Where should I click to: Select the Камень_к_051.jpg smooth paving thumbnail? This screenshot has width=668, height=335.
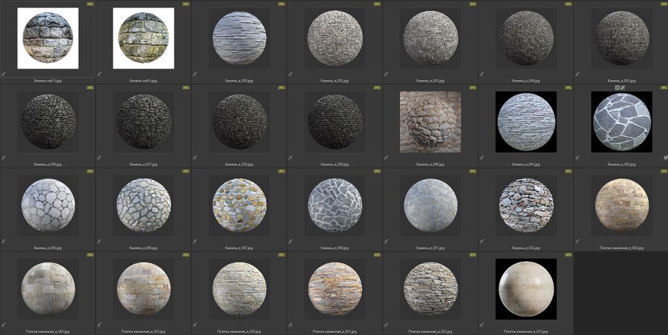(430, 205)
